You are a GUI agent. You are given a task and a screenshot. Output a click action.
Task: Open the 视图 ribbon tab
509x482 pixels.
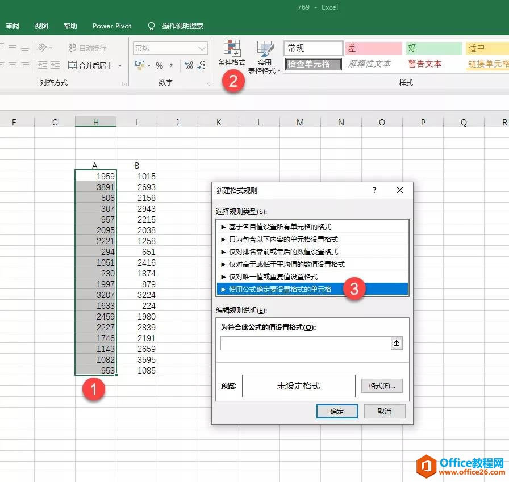[x=41, y=26]
